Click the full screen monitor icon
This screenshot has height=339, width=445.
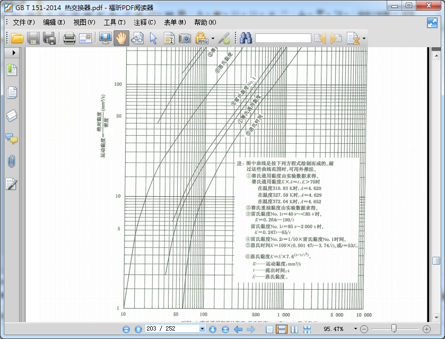[106, 38]
